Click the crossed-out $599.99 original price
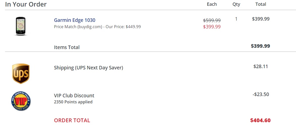This screenshot has height=129, width=296. coord(212,20)
